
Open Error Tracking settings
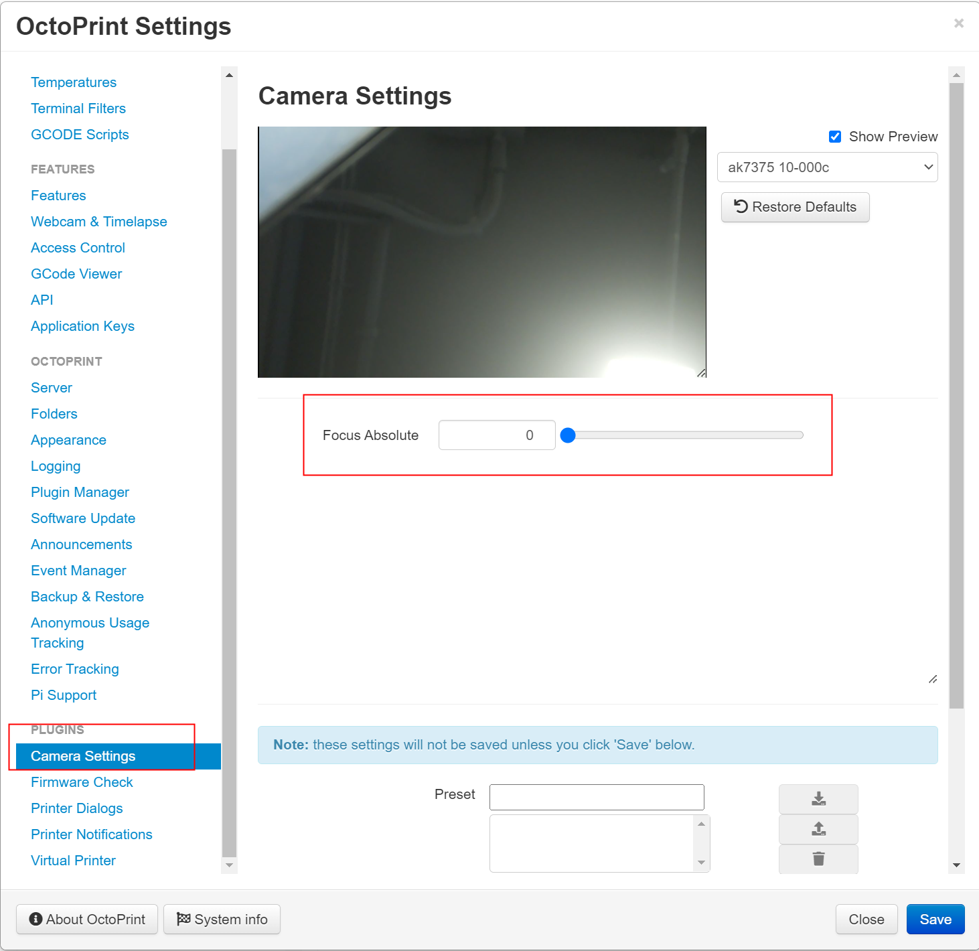click(x=75, y=669)
